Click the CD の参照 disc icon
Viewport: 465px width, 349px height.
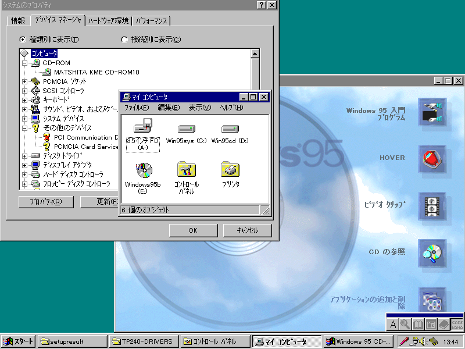click(x=432, y=254)
